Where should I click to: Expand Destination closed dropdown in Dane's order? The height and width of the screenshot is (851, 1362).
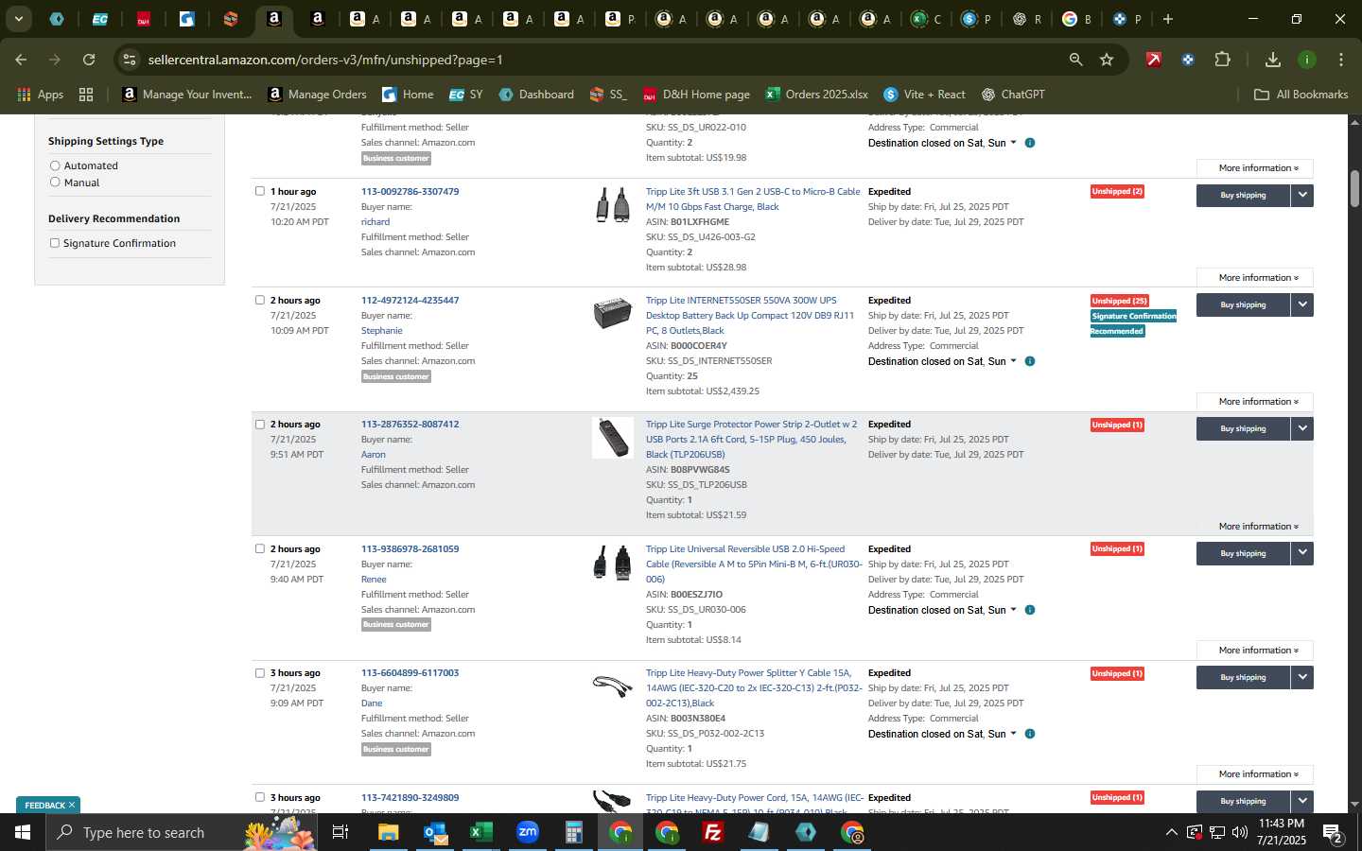coord(1013,734)
